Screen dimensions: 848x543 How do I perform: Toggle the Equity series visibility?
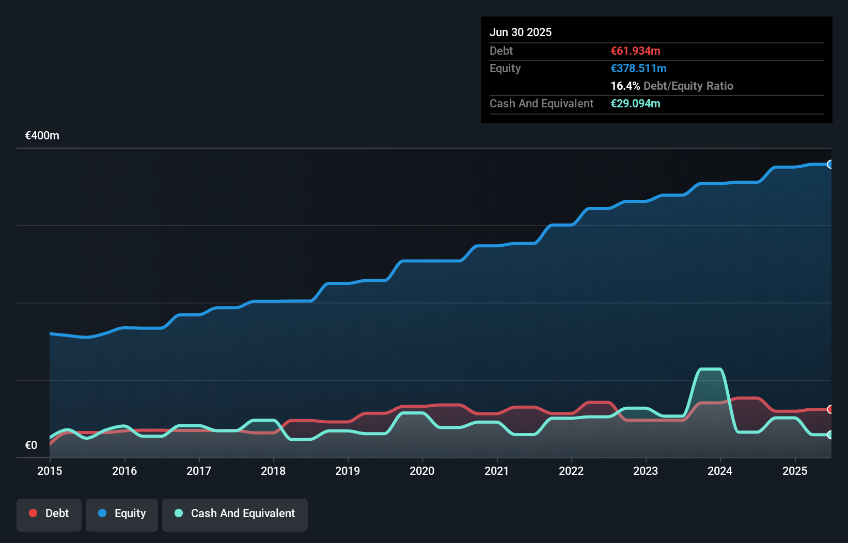tap(121, 514)
